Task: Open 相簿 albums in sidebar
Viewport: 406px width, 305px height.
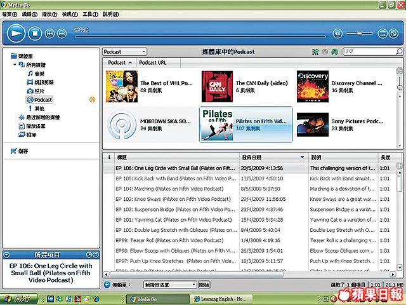Action: 27,135
